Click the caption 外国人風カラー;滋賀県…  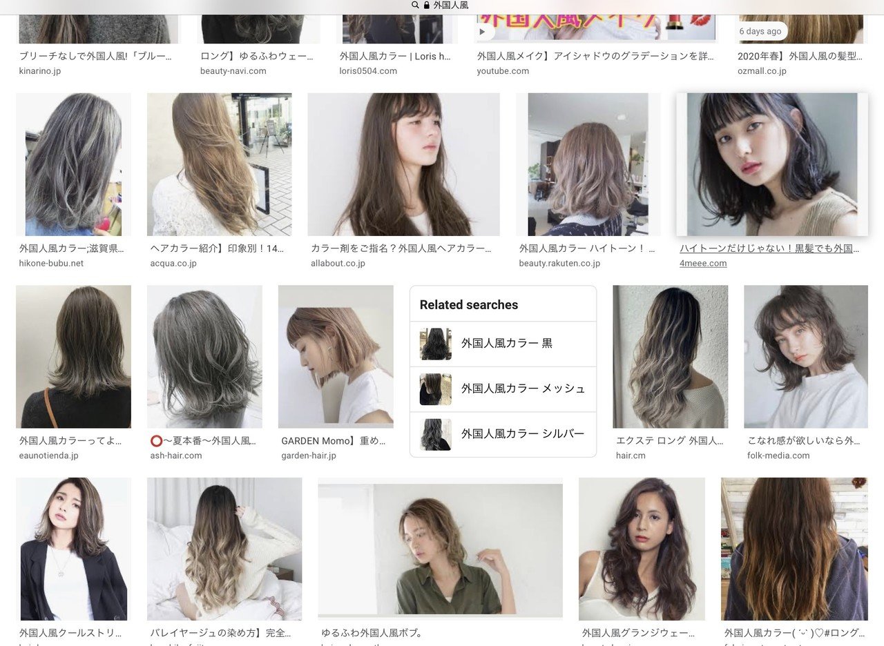(72, 248)
